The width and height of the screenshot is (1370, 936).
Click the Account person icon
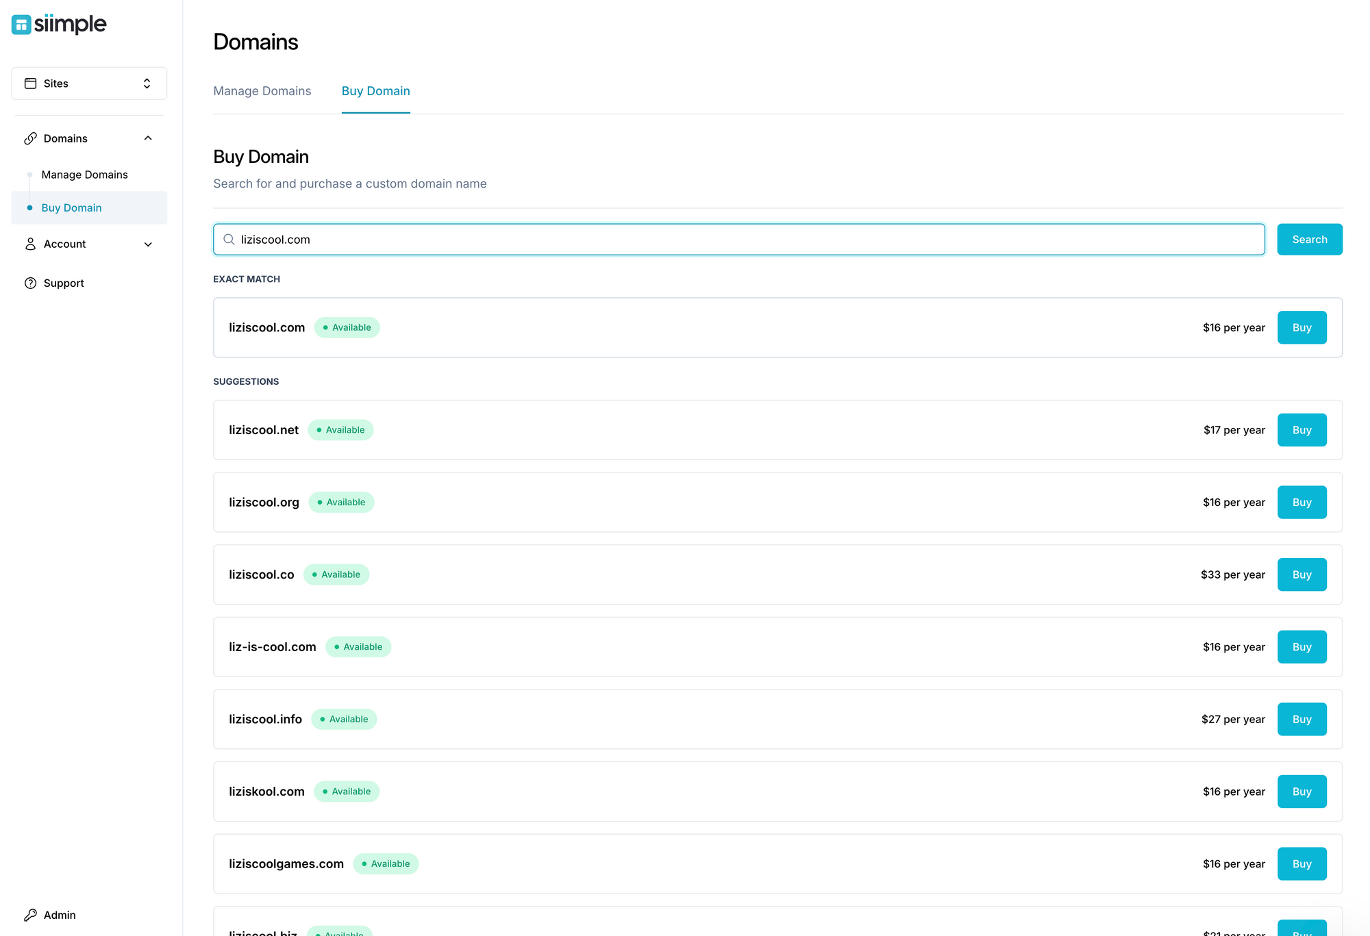coord(30,244)
